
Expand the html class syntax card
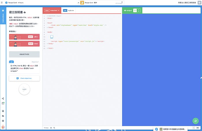click(x=24, y=44)
